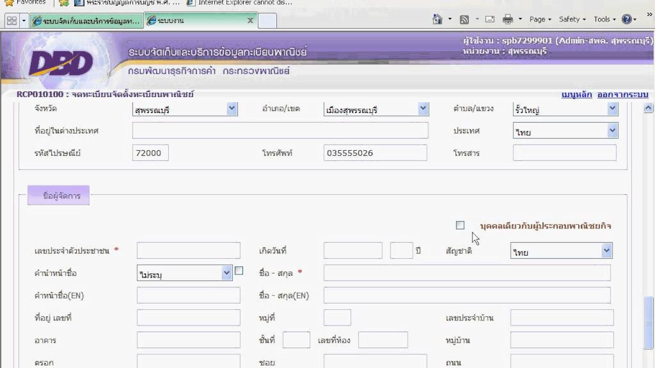Click the โทรสาร input field

coord(564,153)
